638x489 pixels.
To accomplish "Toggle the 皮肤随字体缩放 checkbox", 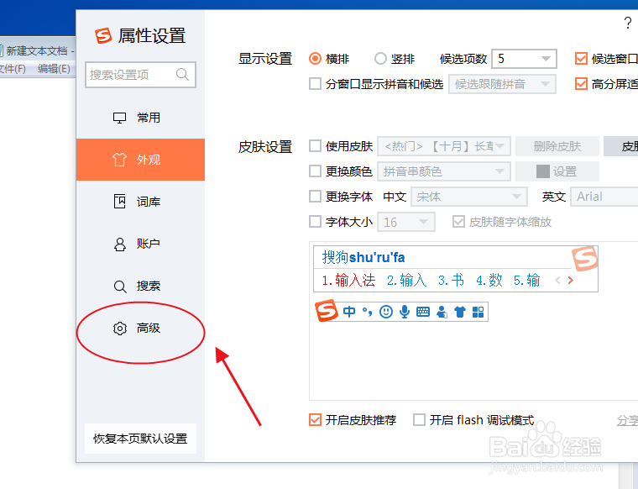I will pyautogui.click(x=458, y=222).
